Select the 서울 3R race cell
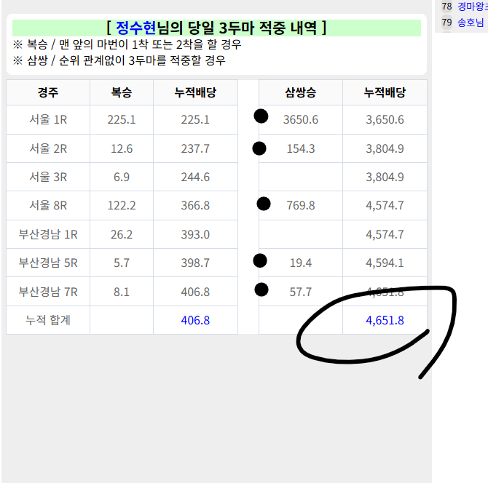This screenshot has height=483, width=488. click(48, 177)
